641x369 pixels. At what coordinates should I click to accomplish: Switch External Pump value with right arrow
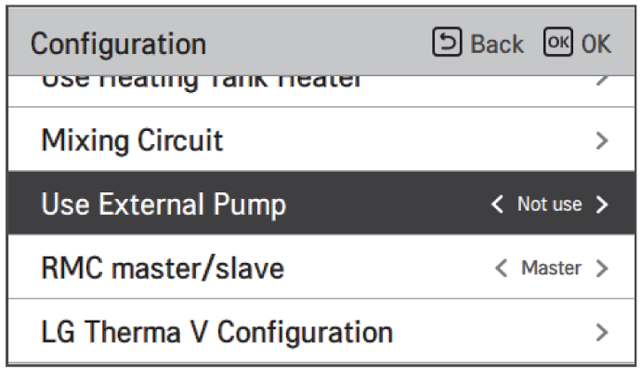602,204
